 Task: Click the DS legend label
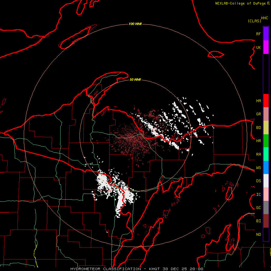tap(258, 181)
